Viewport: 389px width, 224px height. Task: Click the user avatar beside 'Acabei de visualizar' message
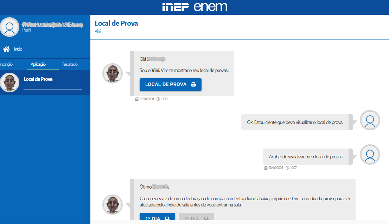pos(370,154)
